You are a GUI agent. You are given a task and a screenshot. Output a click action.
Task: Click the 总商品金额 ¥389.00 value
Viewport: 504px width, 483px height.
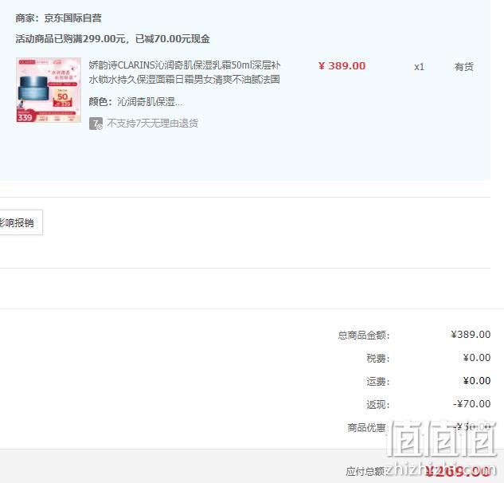(471, 335)
